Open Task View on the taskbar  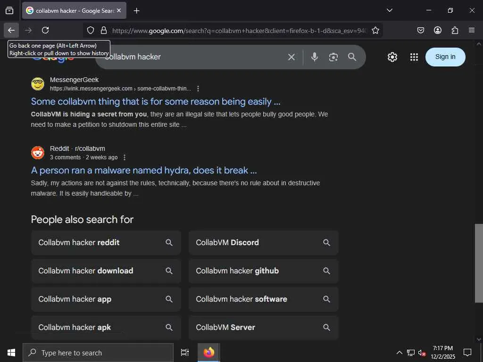pyautogui.click(x=184, y=353)
